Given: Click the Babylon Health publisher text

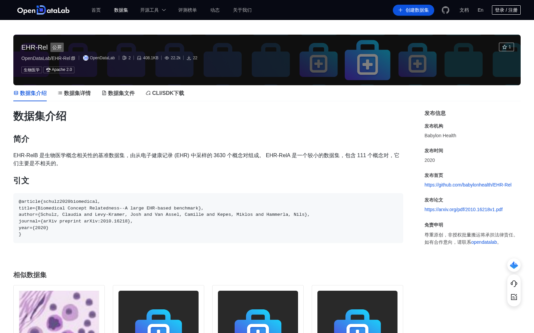Looking at the screenshot, I should pyautogui.click(x=440, y=136).
